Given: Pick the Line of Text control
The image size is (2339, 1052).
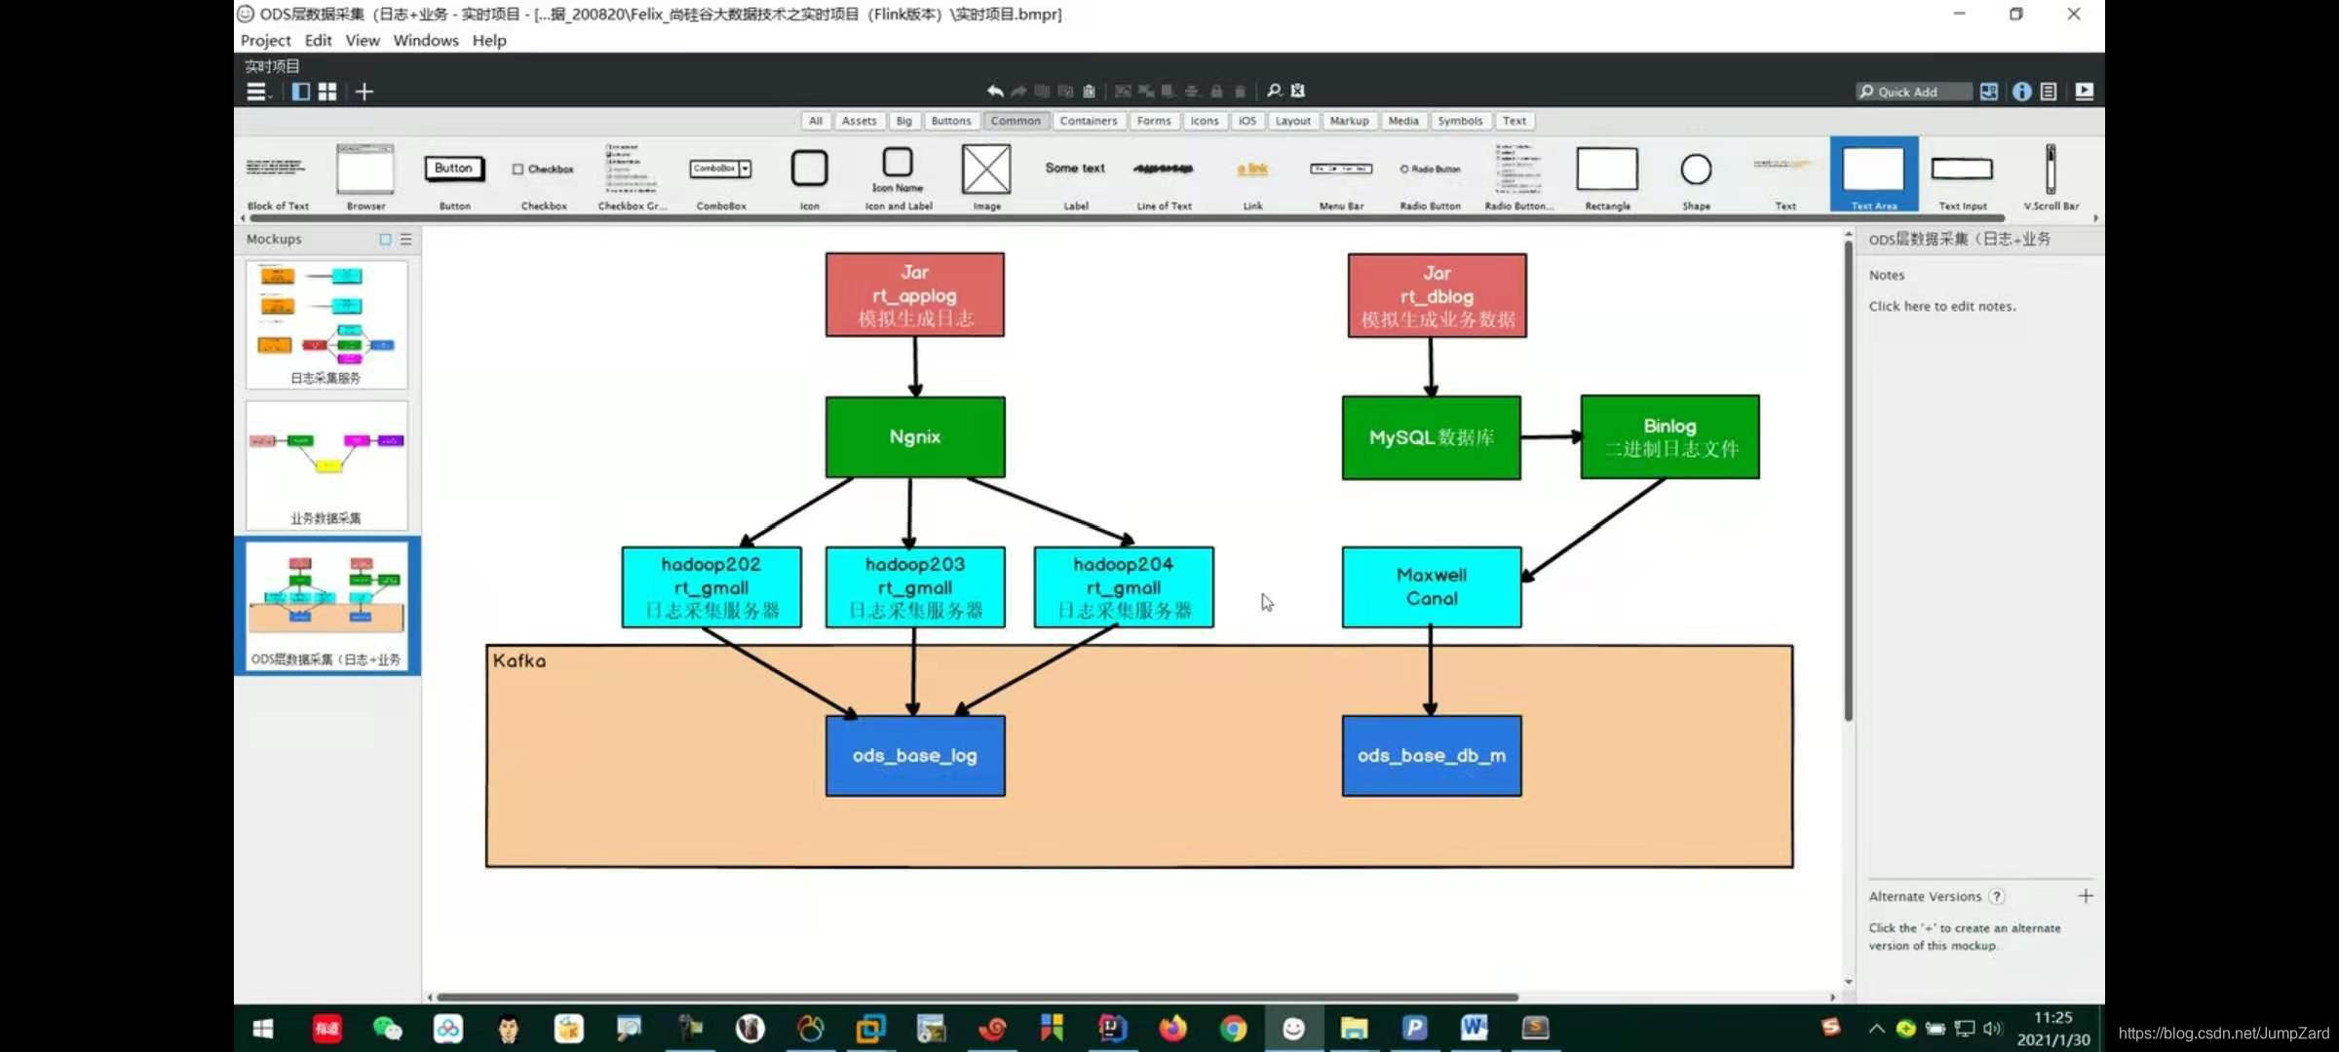Looking at the screenshot, I should coord(1165,176).
